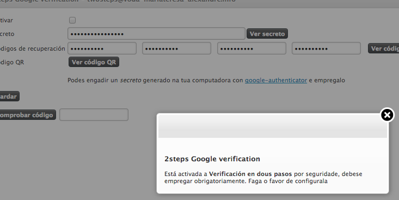
Task: Click the Ver código QR button
Action: tap(94, 62)
